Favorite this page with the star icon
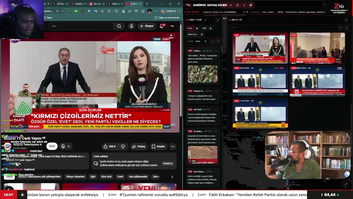The height and width of the screenshot is (199, 353). 63,11
